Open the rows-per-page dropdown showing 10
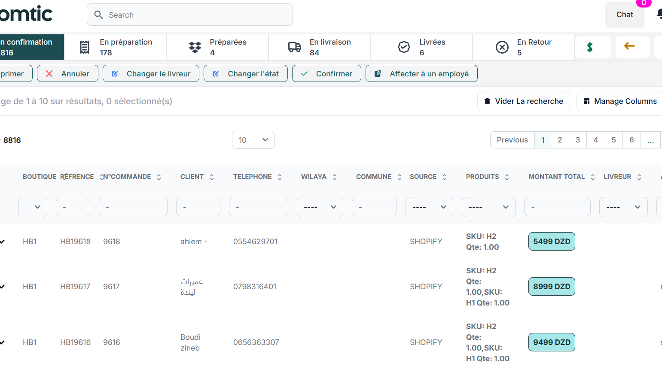Viewport: 662px width, 372px height. 253,140
